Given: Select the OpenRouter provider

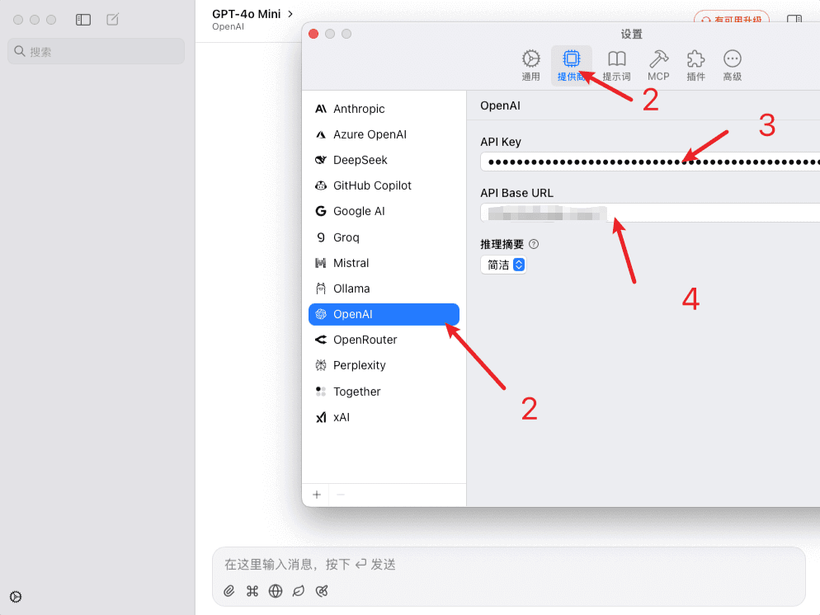Looking at the screenshot, I should (384, 340).
